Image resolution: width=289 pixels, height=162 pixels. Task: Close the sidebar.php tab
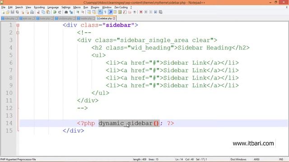pos(114,18)
